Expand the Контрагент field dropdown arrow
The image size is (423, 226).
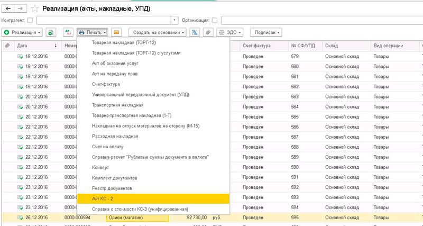click(x=174, y=20)
